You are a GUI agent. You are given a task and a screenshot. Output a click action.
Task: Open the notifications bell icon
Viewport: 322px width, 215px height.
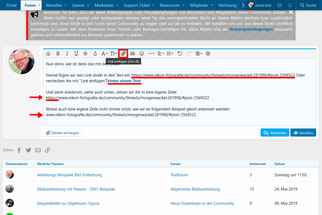point(290,5)
